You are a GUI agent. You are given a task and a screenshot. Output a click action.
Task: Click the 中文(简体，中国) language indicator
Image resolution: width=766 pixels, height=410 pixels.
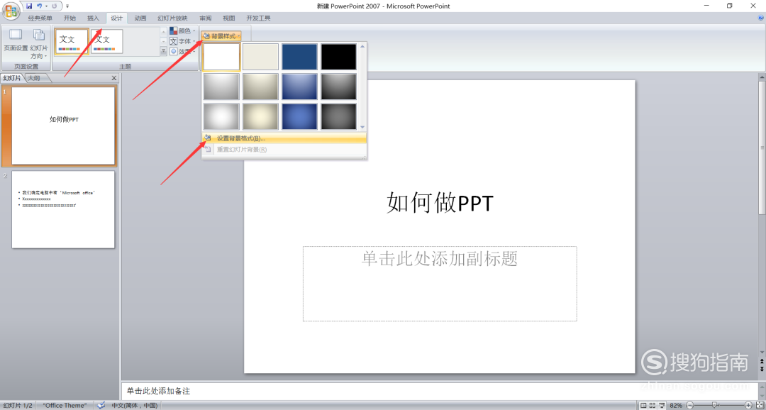point(134,406)
